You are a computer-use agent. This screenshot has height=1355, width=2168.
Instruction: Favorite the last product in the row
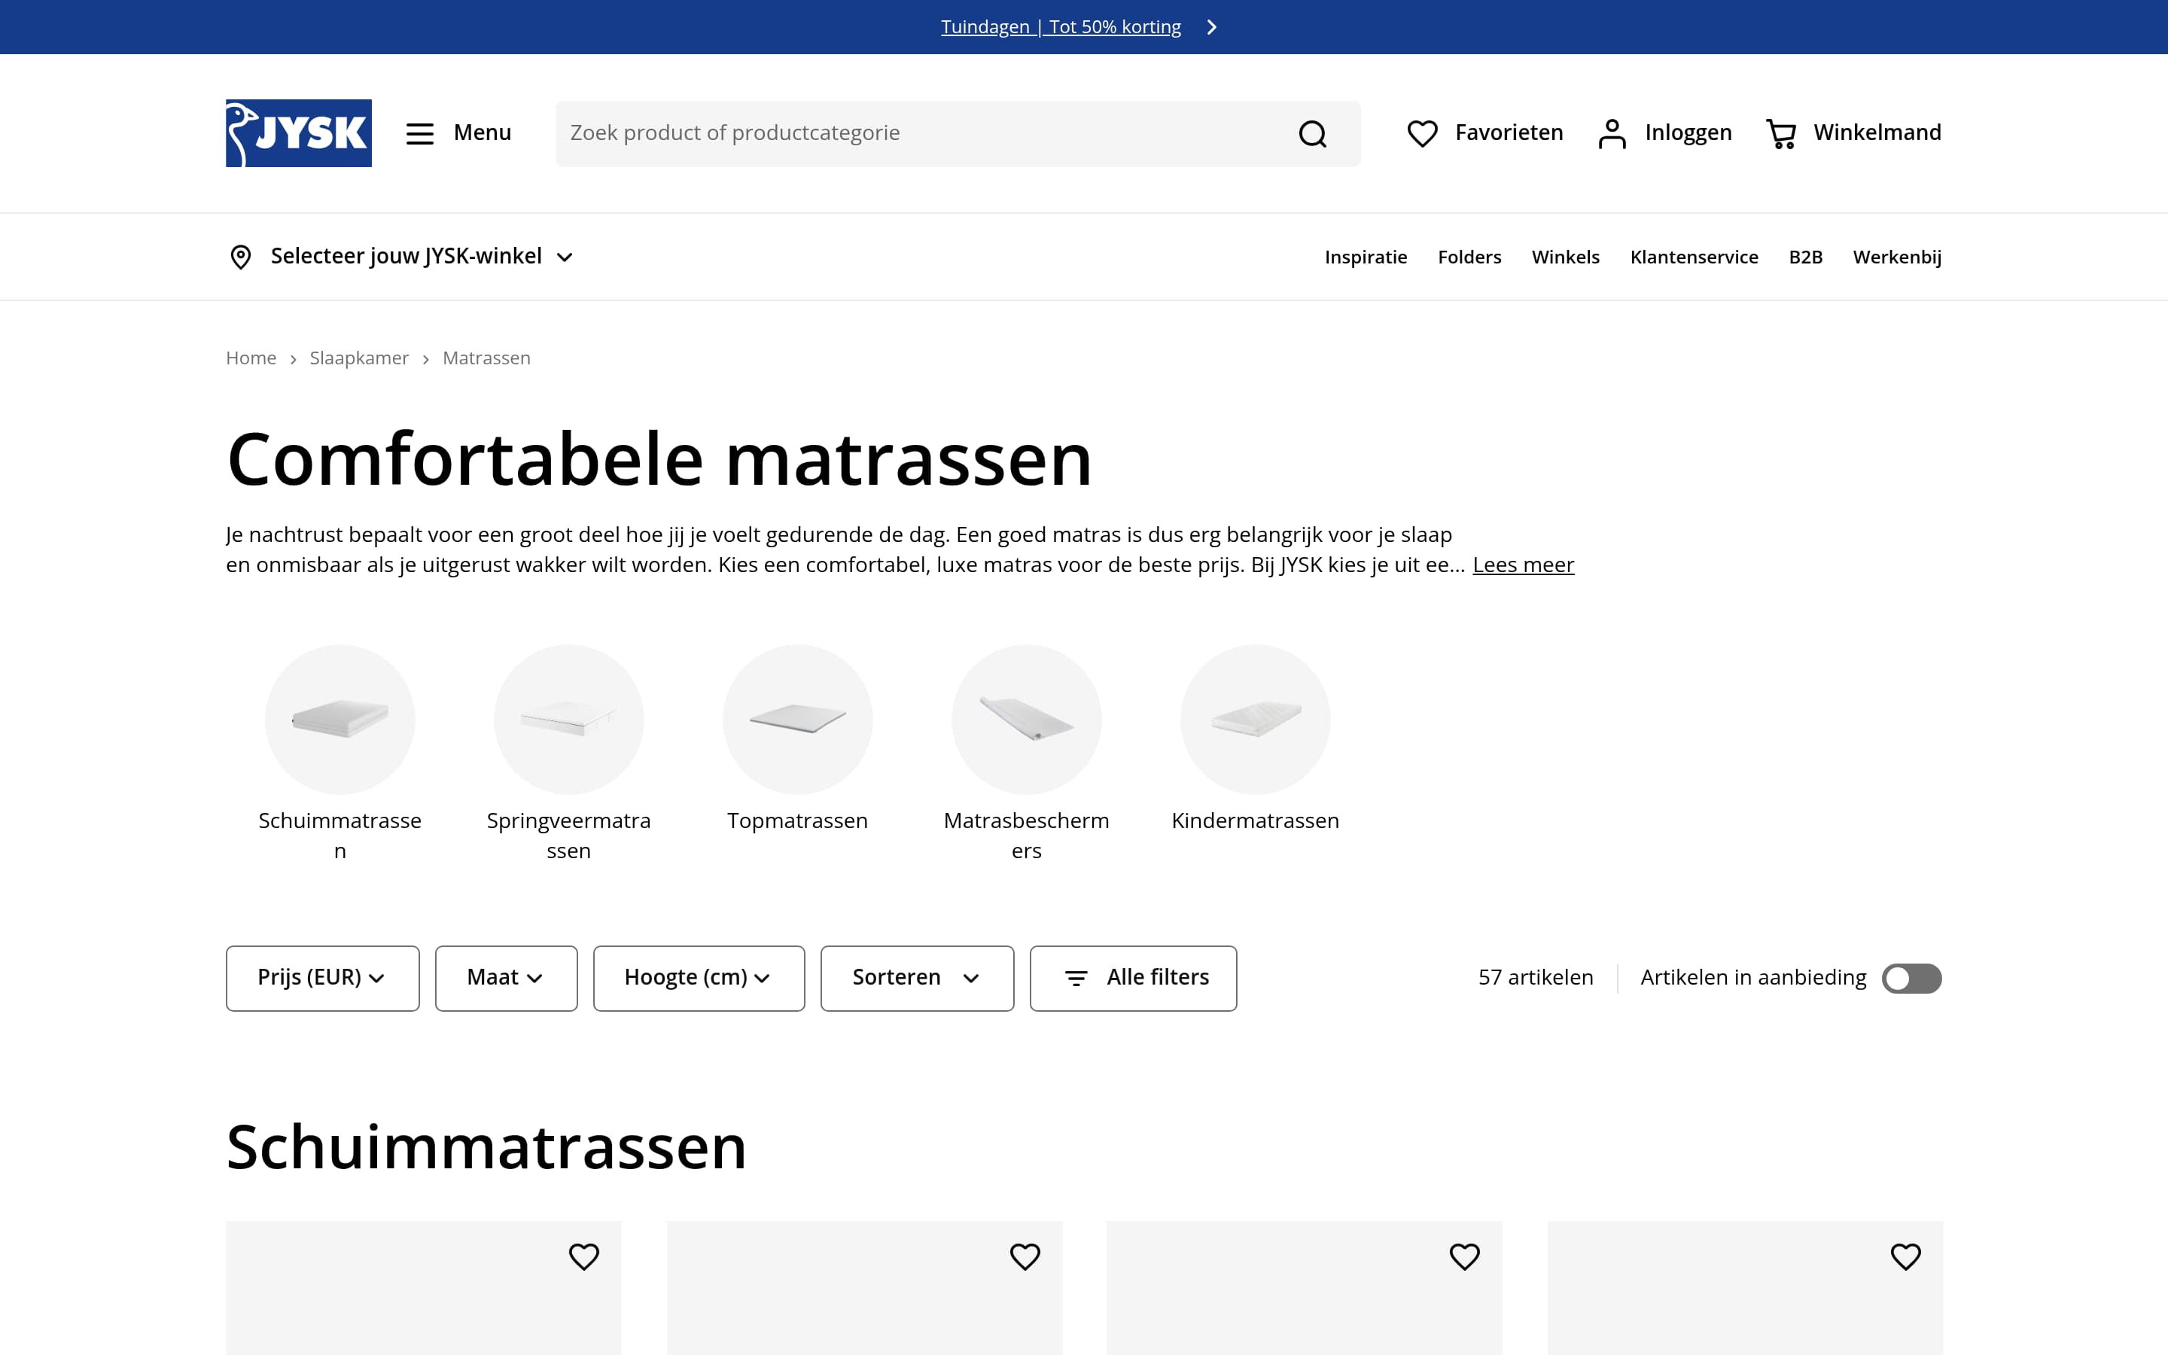point(1905,1256)
